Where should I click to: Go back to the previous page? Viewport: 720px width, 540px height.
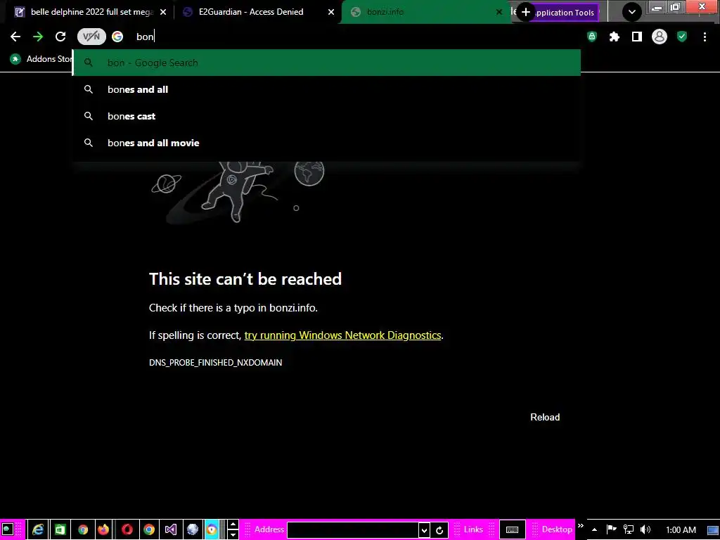(15, 37)
